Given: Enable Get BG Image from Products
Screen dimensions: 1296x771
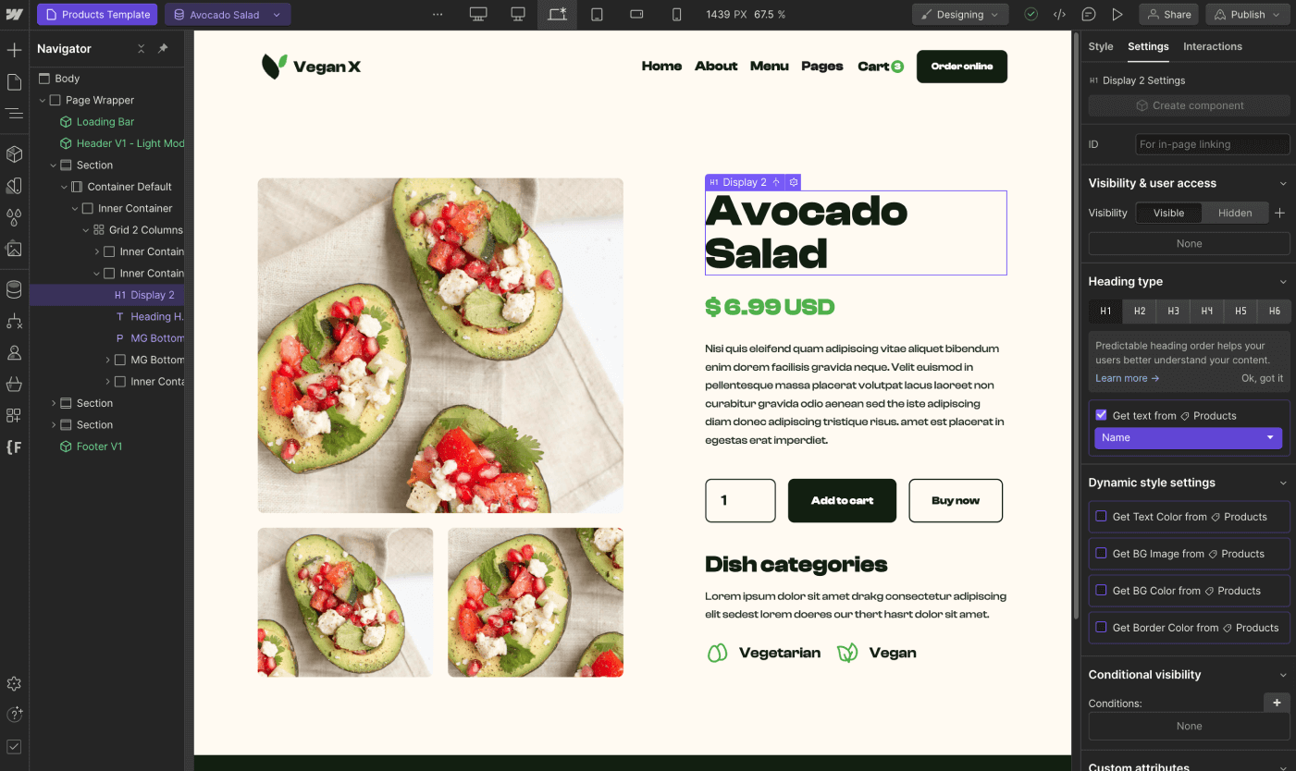Looking at the screenshot, I should pos(1101,554).
